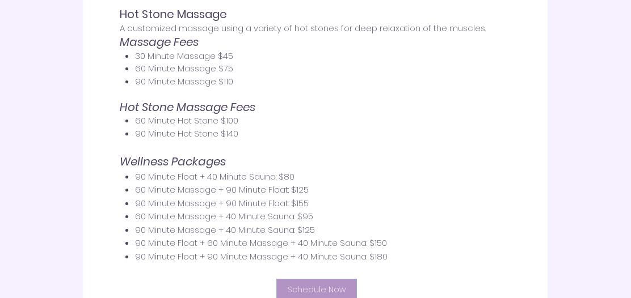The width and height of the screenshot is (631, 298).
Task: Click the Hot Stone Massage Fees heading
Action: pyautogui.click(x=187, y=107)
